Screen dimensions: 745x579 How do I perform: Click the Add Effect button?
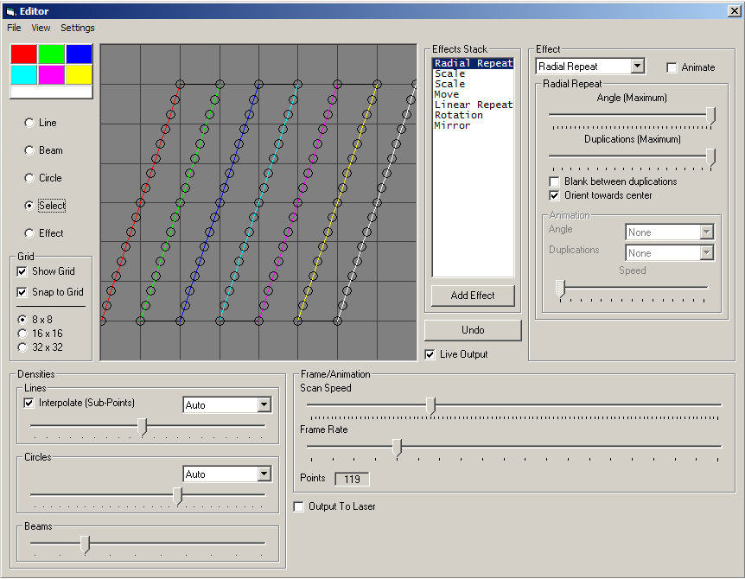click(473, 296)
